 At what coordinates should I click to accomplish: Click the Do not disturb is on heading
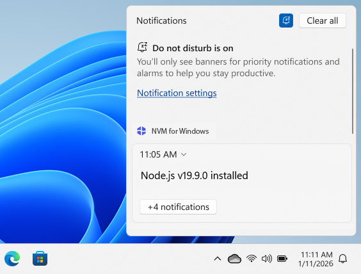[193, 48]
